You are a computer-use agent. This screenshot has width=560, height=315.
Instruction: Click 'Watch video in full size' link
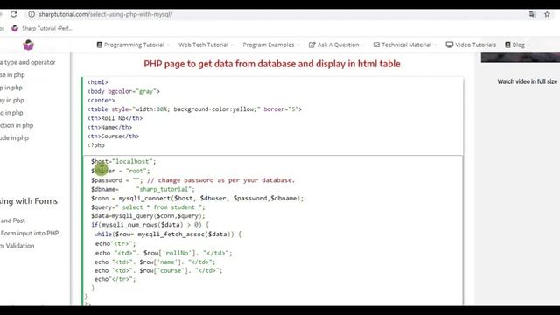point(527,81)
